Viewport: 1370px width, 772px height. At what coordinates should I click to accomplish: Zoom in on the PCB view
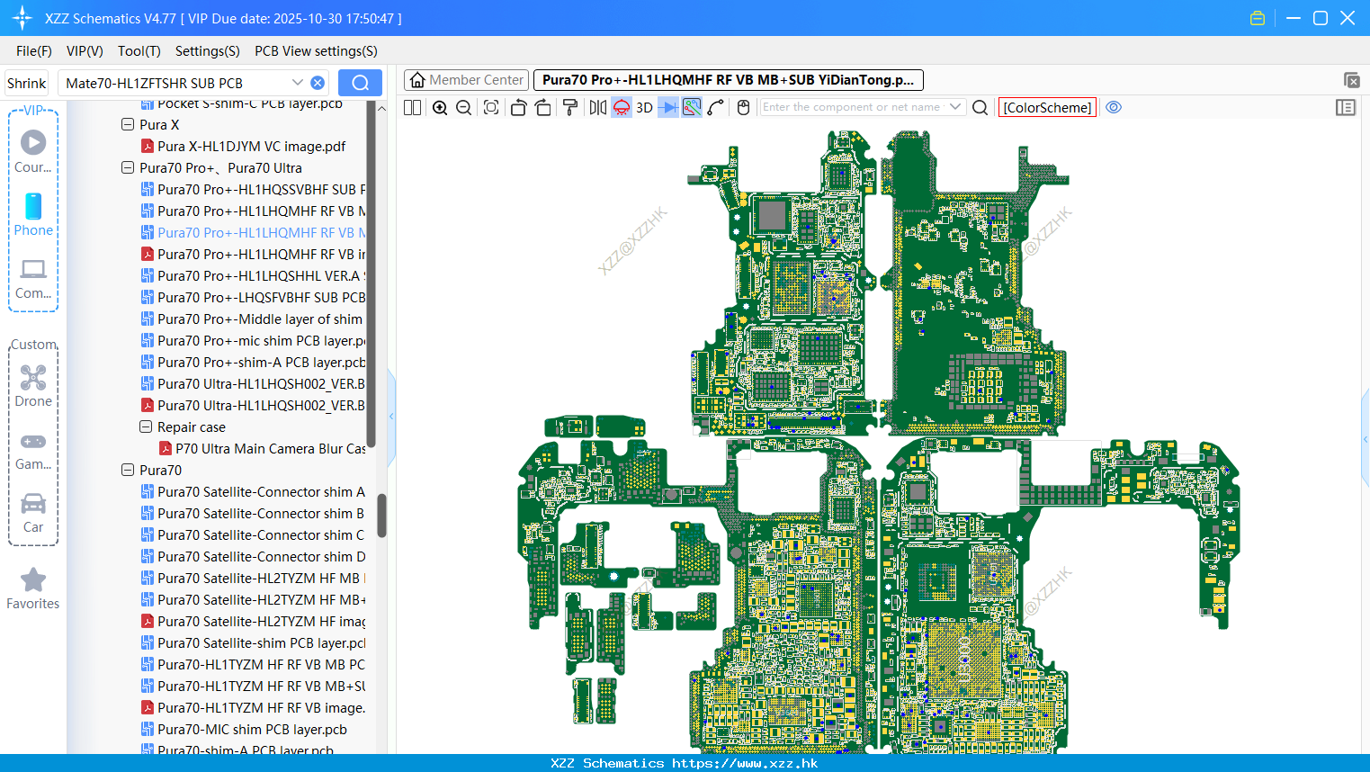[440, 107]
